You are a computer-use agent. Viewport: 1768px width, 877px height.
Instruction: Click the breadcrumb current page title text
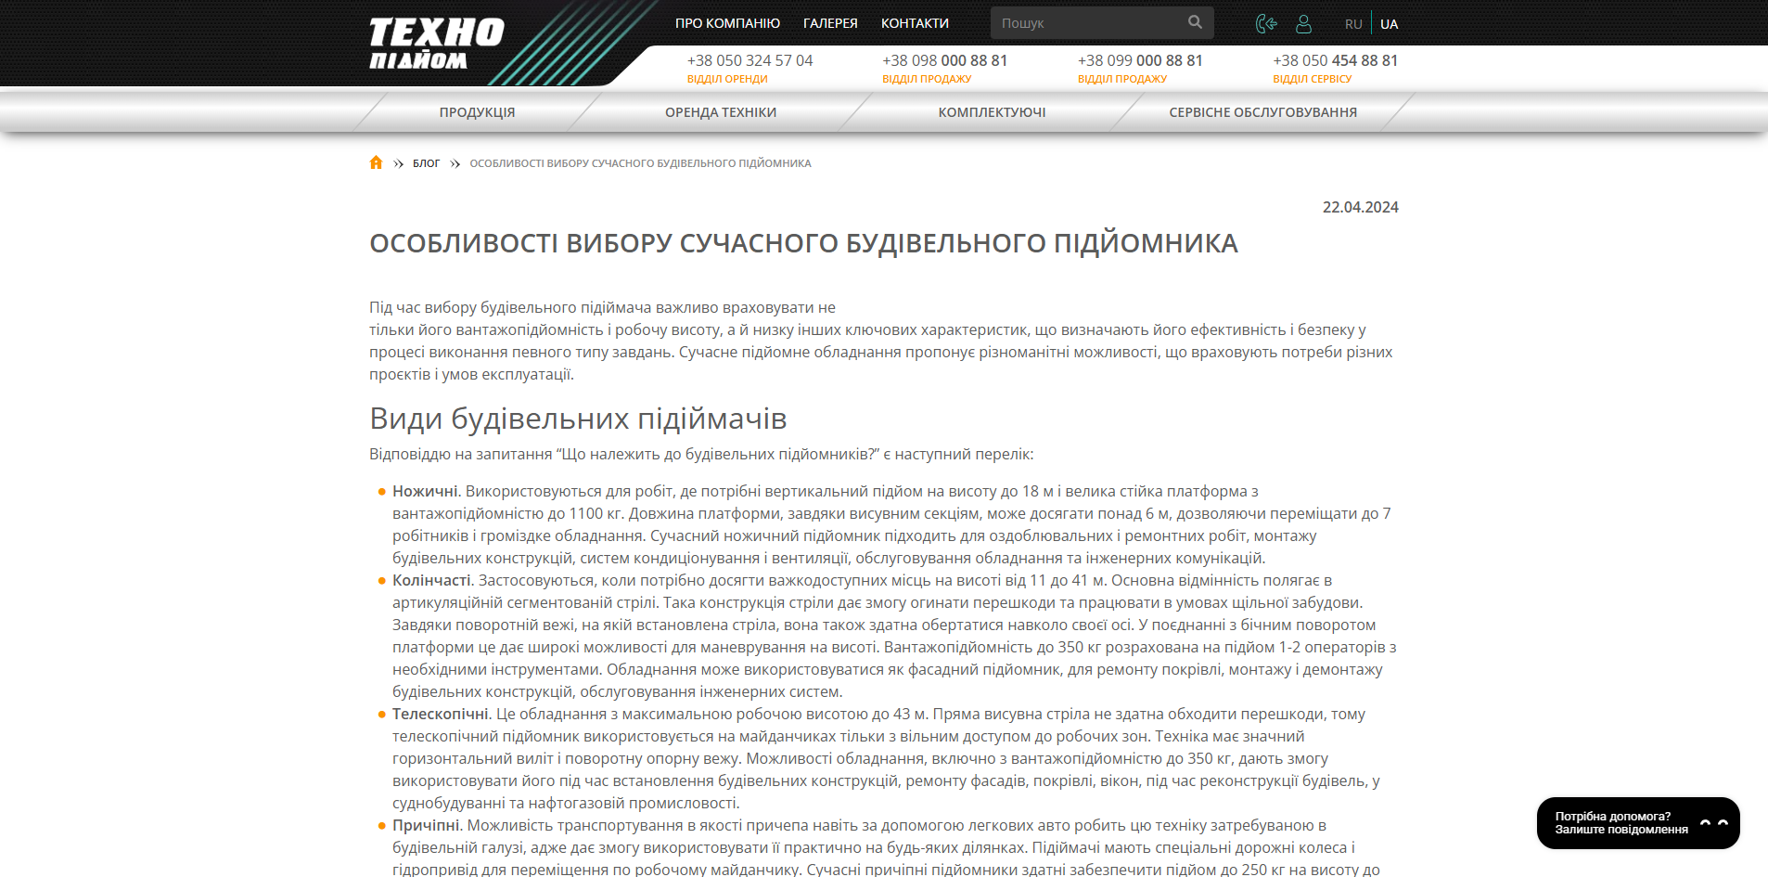(640, 163)
